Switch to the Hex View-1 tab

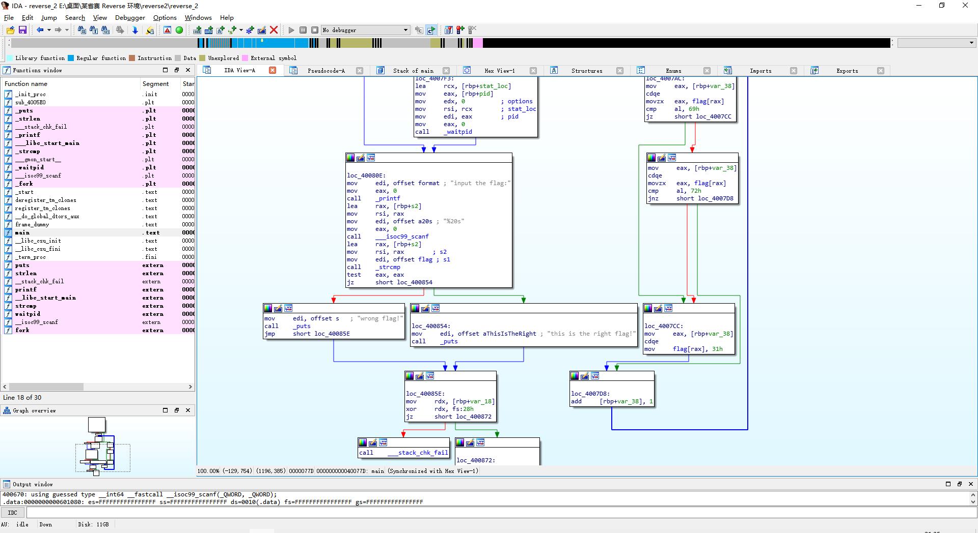coord(499,71)
